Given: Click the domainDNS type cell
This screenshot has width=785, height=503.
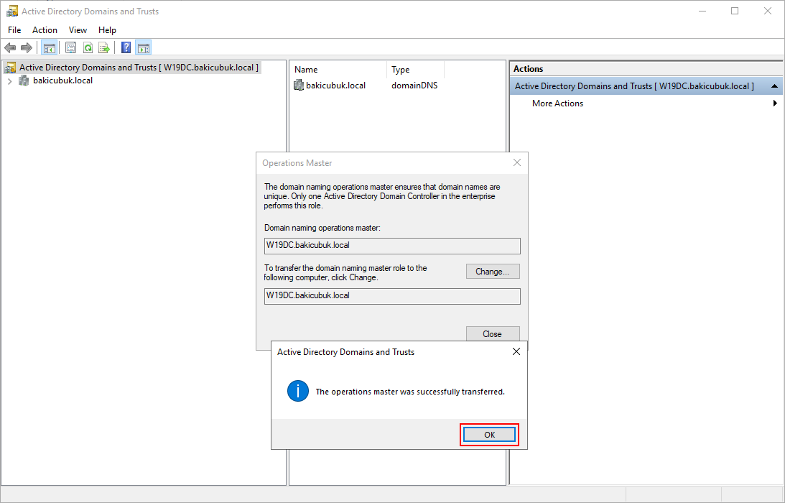Looking at the screenshot, I should [414, 86].
